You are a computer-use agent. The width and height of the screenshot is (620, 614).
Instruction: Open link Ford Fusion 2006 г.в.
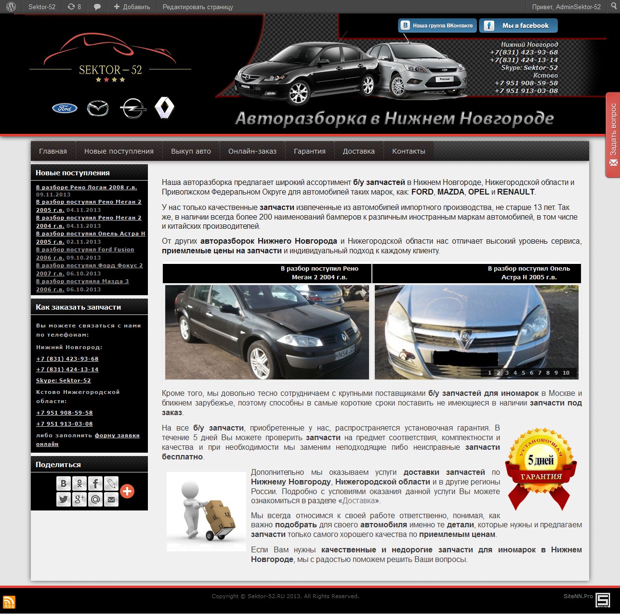pyautogui.click(x=85, y=254)
